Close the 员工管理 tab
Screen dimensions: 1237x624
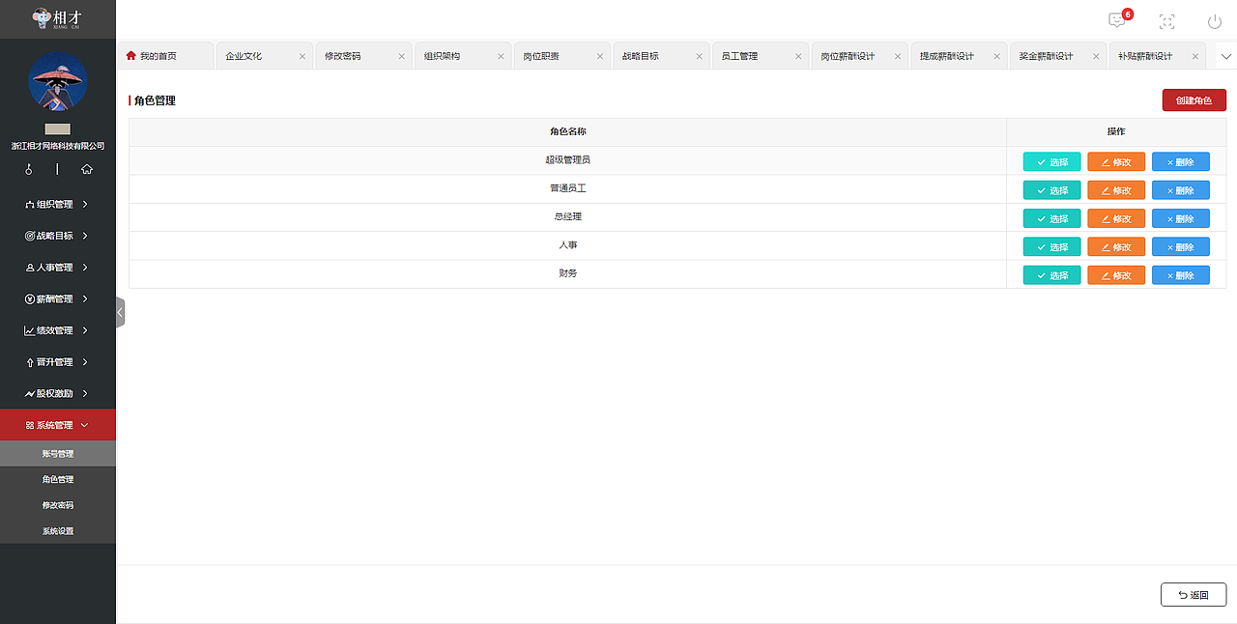point(798,56)
